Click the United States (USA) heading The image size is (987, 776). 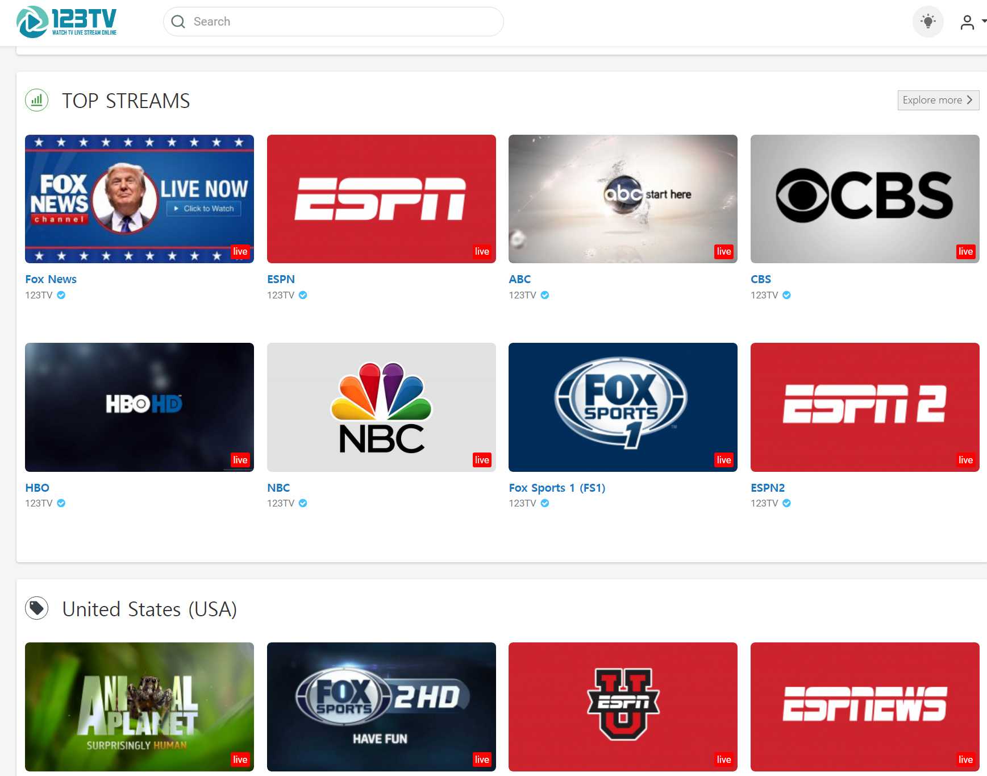coord(149,609)
